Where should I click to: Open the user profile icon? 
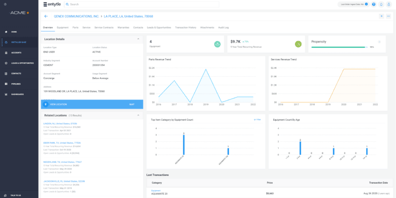389,4
